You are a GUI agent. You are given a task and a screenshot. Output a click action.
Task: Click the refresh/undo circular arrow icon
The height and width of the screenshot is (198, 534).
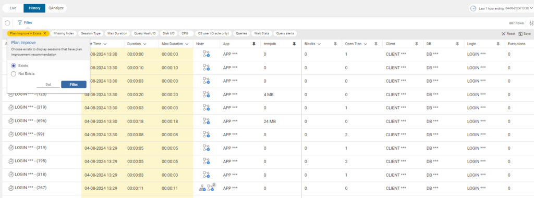point(7,23)
